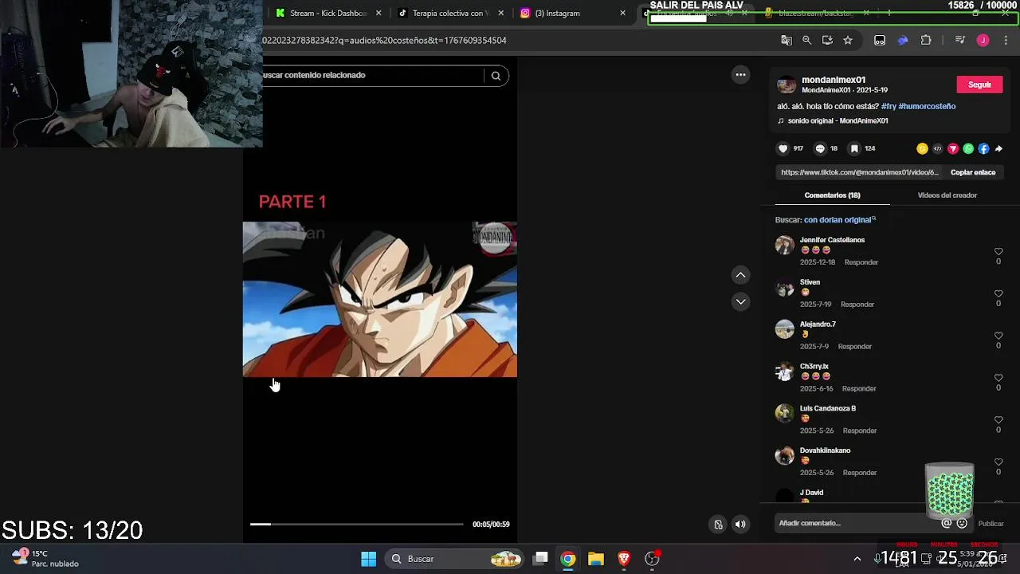
Task: Select the Comentarios (18) tab
Action: tap(832, 195)
